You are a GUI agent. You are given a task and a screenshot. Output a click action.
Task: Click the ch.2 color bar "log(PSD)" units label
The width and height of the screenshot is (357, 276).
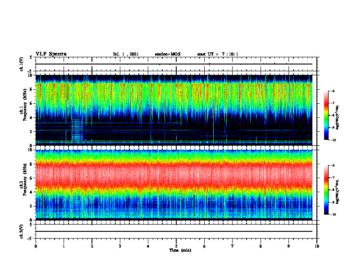pyautogui.click(x=337, y=192)
